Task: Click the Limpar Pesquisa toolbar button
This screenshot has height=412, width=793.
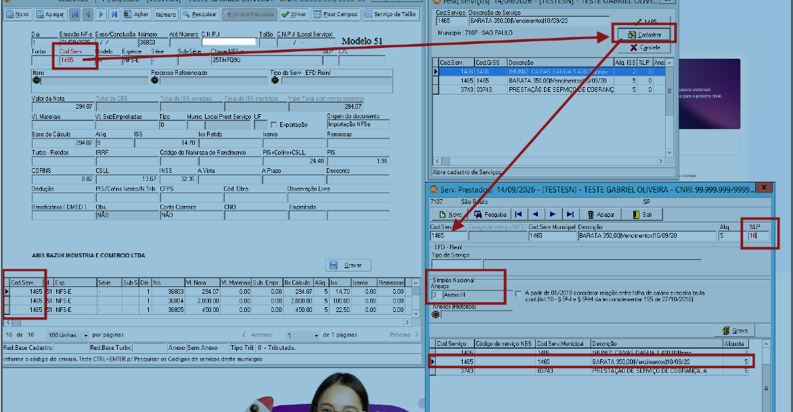Action: point(249,14)
